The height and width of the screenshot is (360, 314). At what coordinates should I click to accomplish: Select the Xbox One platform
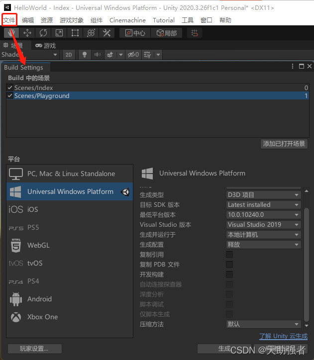(70, 317)
